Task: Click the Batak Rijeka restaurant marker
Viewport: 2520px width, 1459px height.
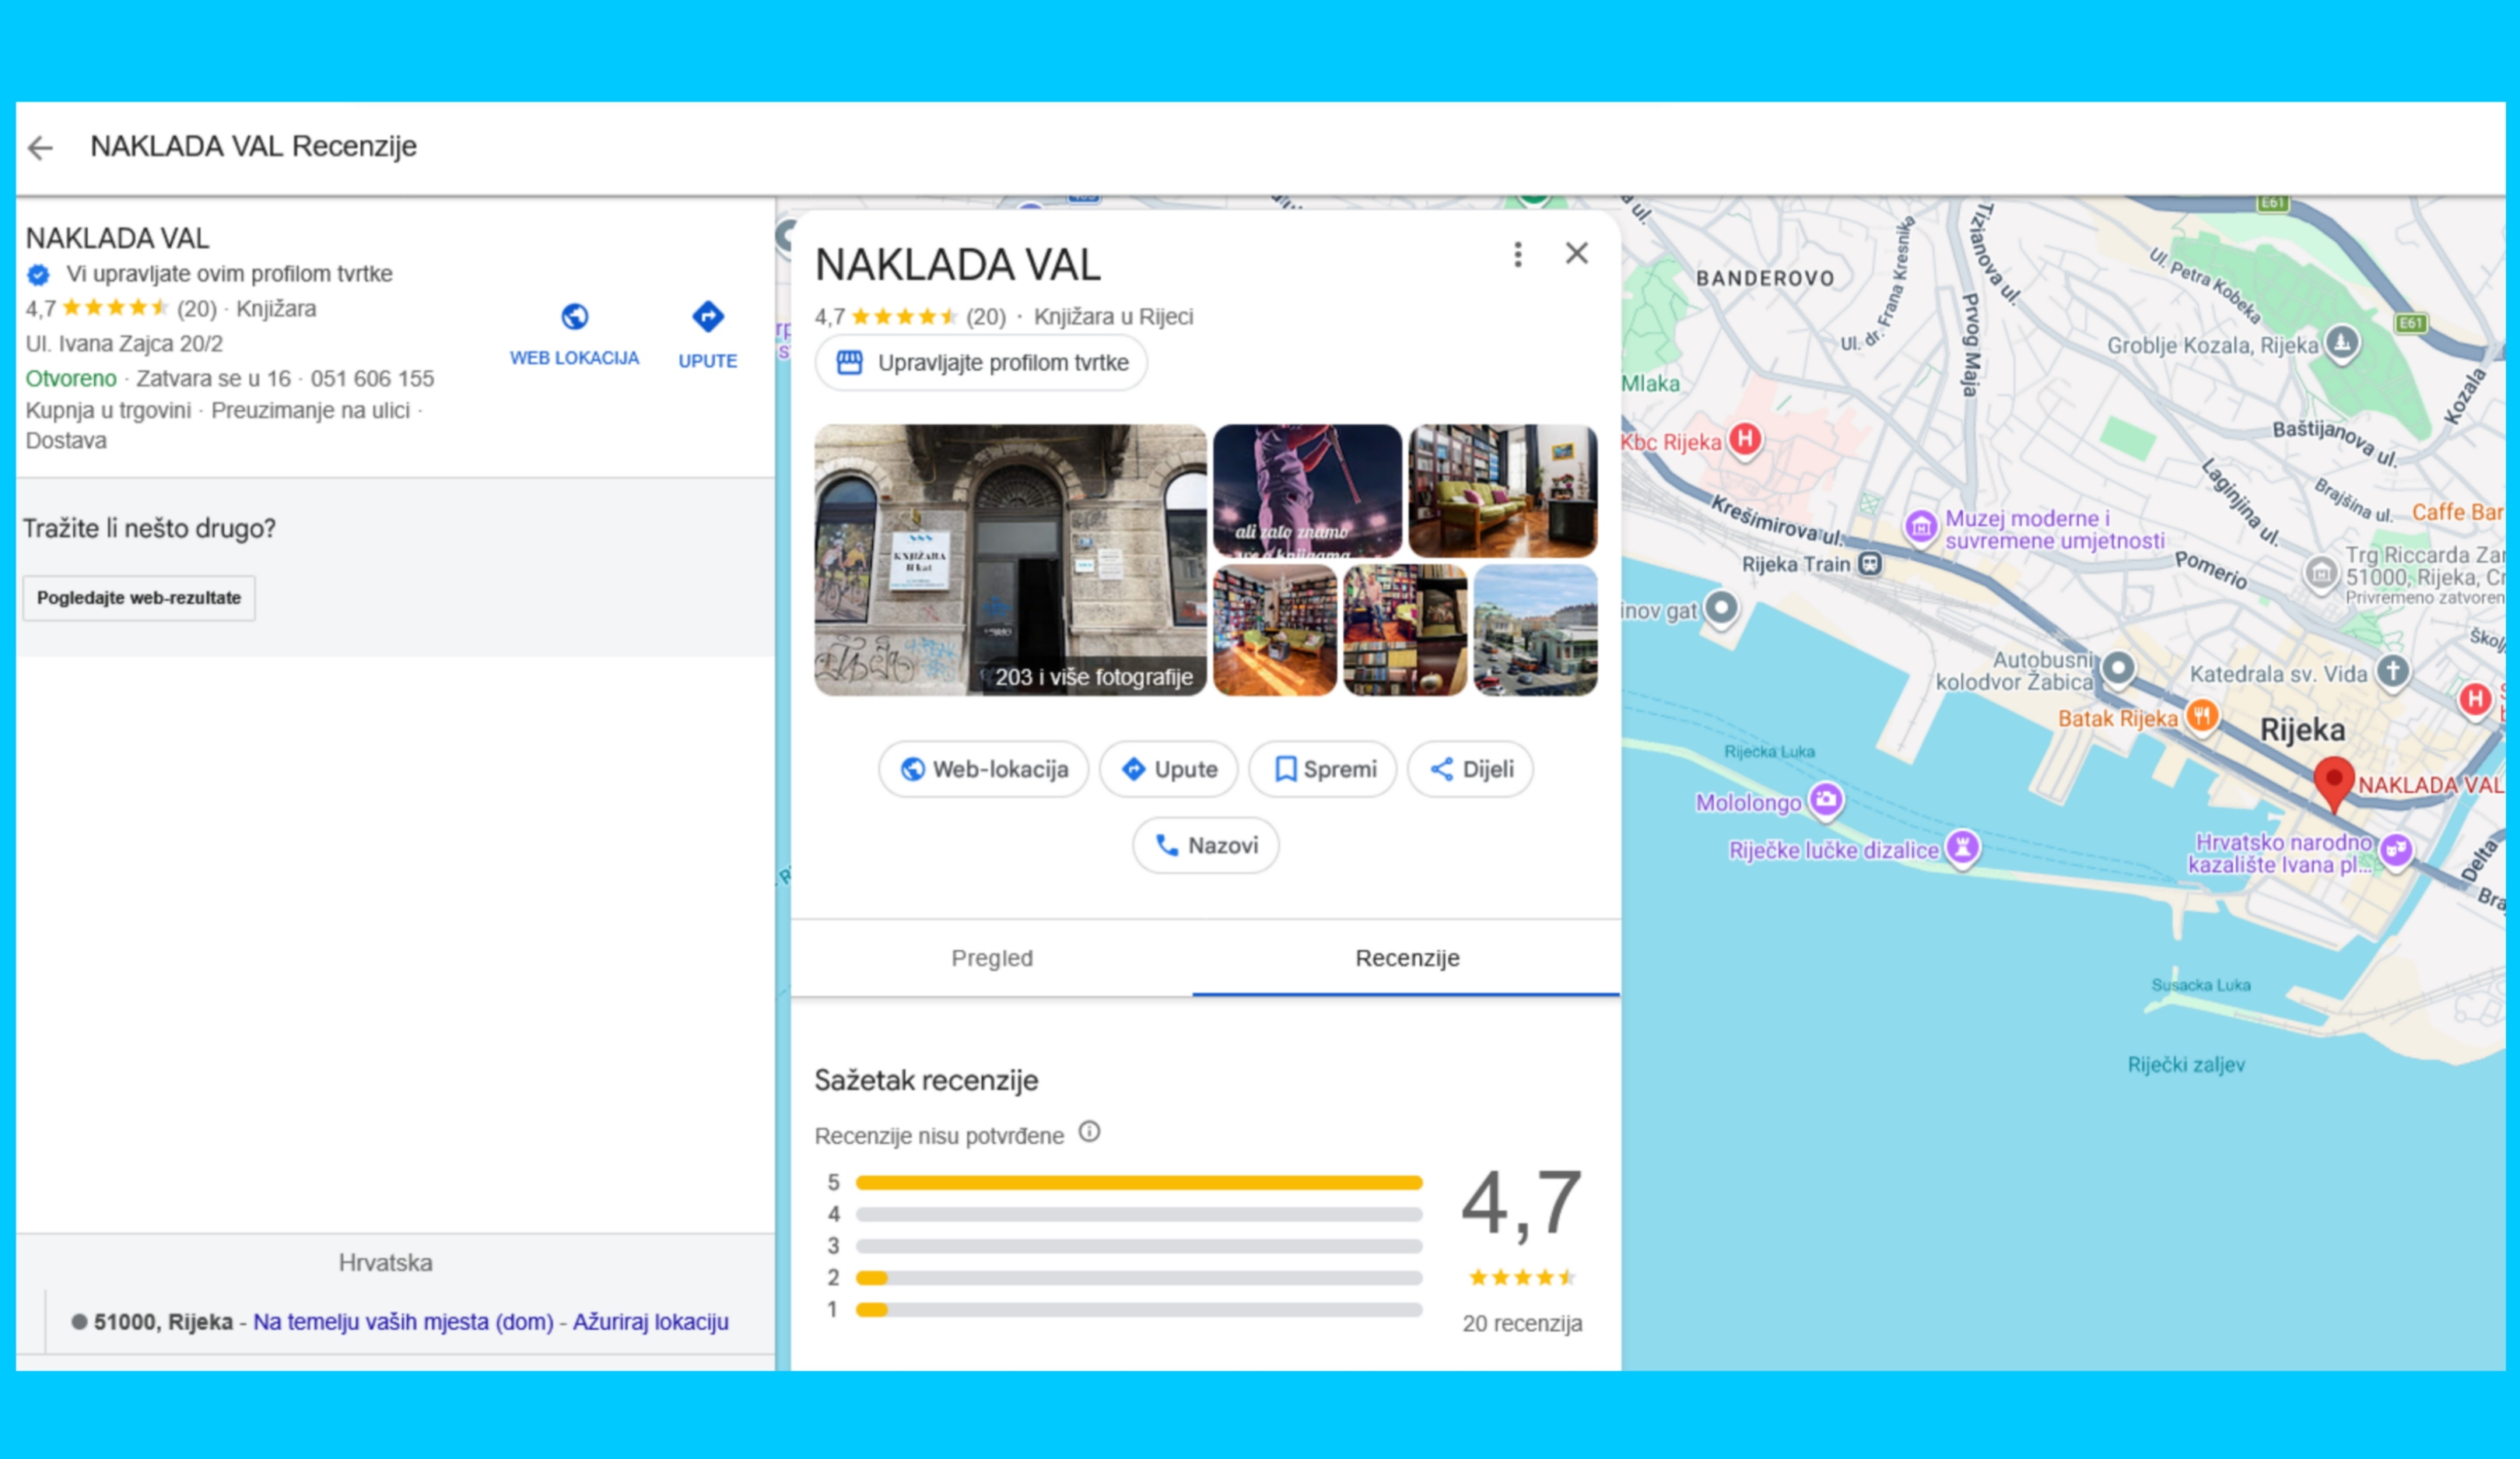Action: click(x=2201, y=716)
